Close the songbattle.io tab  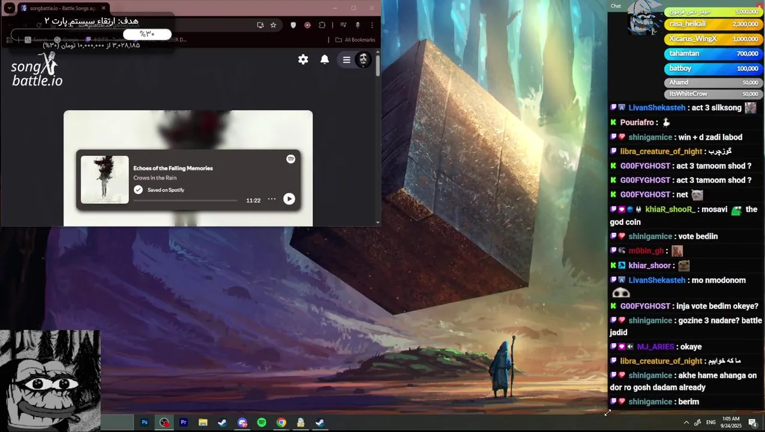pos(103,8)
